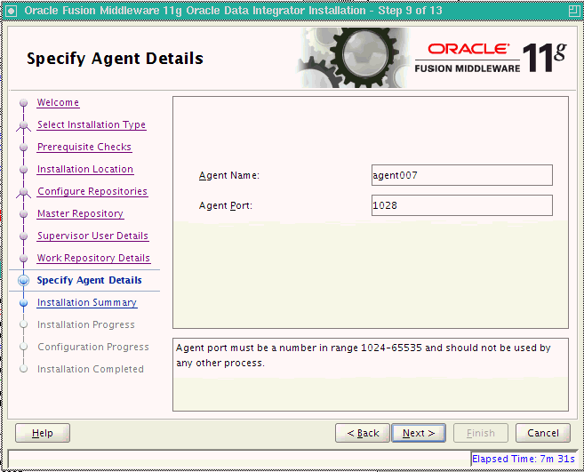The image size is (584, 472).
Task: Click the Master Repository step bullet
Action: pos(23,214)
